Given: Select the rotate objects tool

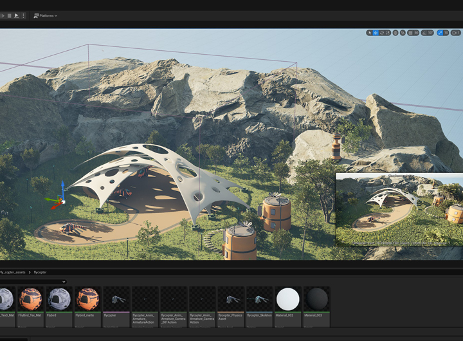Looking at the screenshot, I should click(x=382, y=33).
